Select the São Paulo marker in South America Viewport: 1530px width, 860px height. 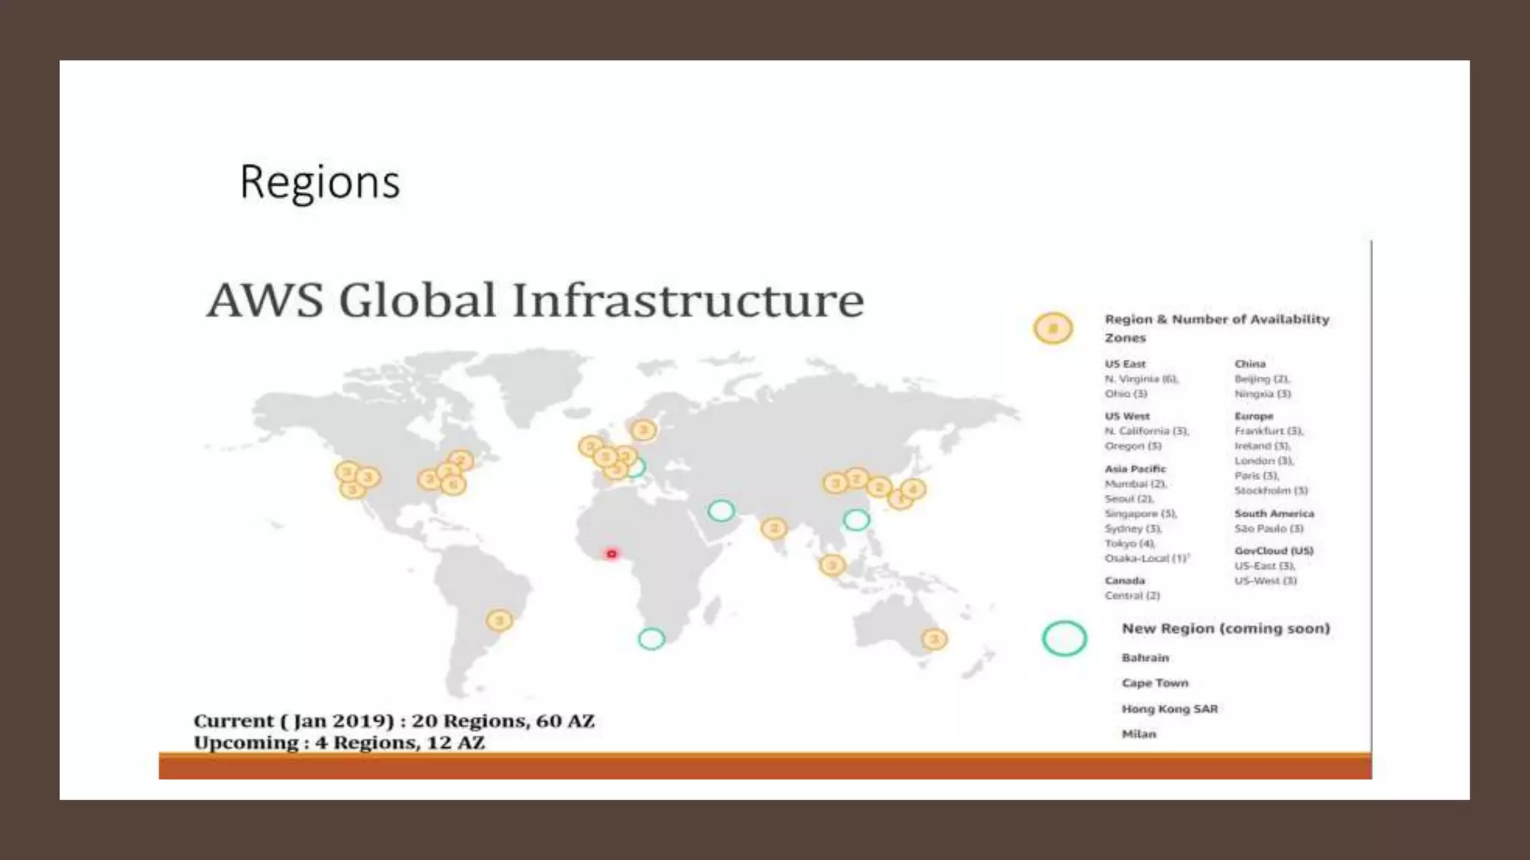click(499, 620)
